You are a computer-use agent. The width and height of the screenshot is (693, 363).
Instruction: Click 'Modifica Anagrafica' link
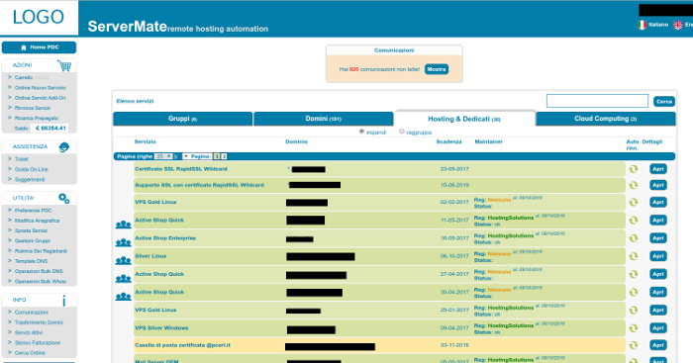click(x=38, y=221)
